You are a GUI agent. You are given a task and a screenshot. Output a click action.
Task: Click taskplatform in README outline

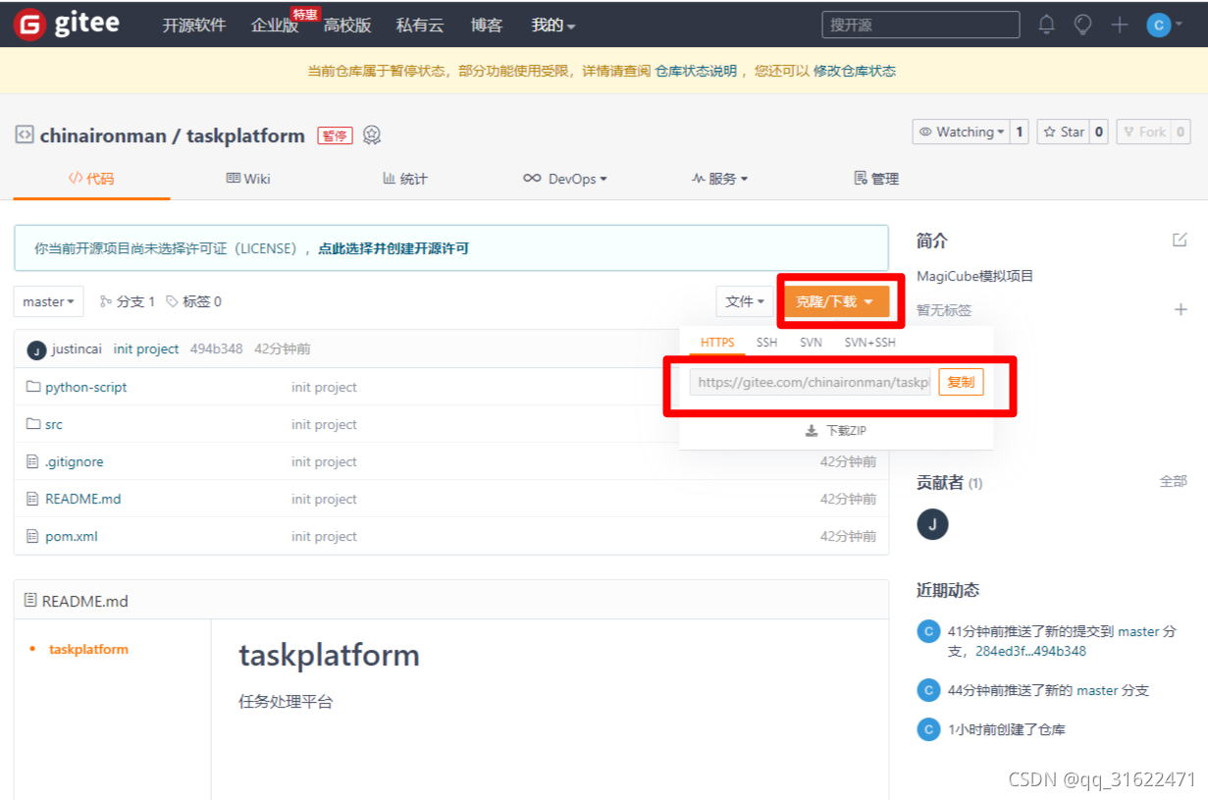tap(88, 649)
